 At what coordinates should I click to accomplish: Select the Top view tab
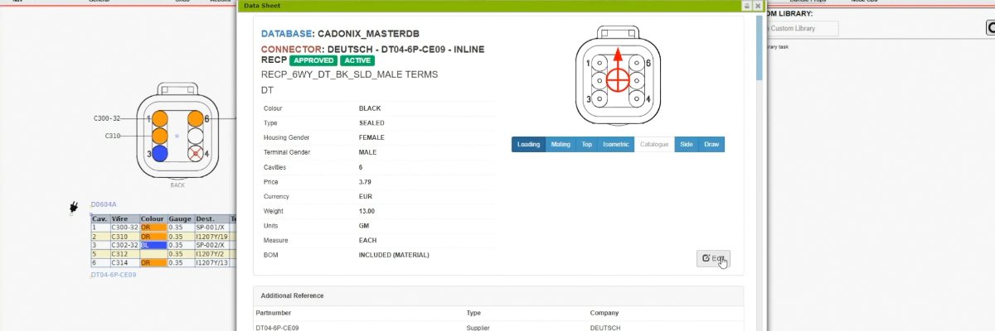[586, 144]
